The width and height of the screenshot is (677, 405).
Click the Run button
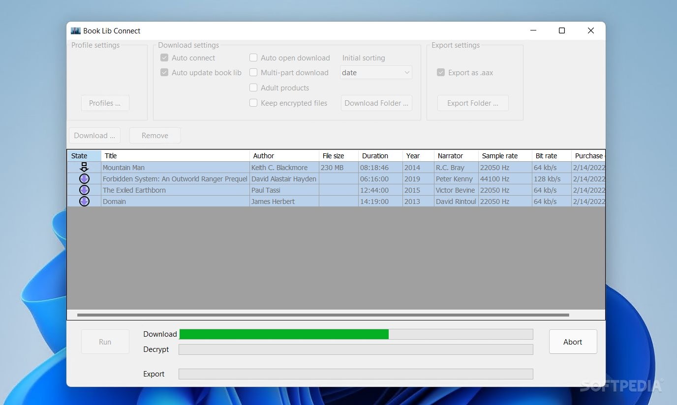point(105,342)
